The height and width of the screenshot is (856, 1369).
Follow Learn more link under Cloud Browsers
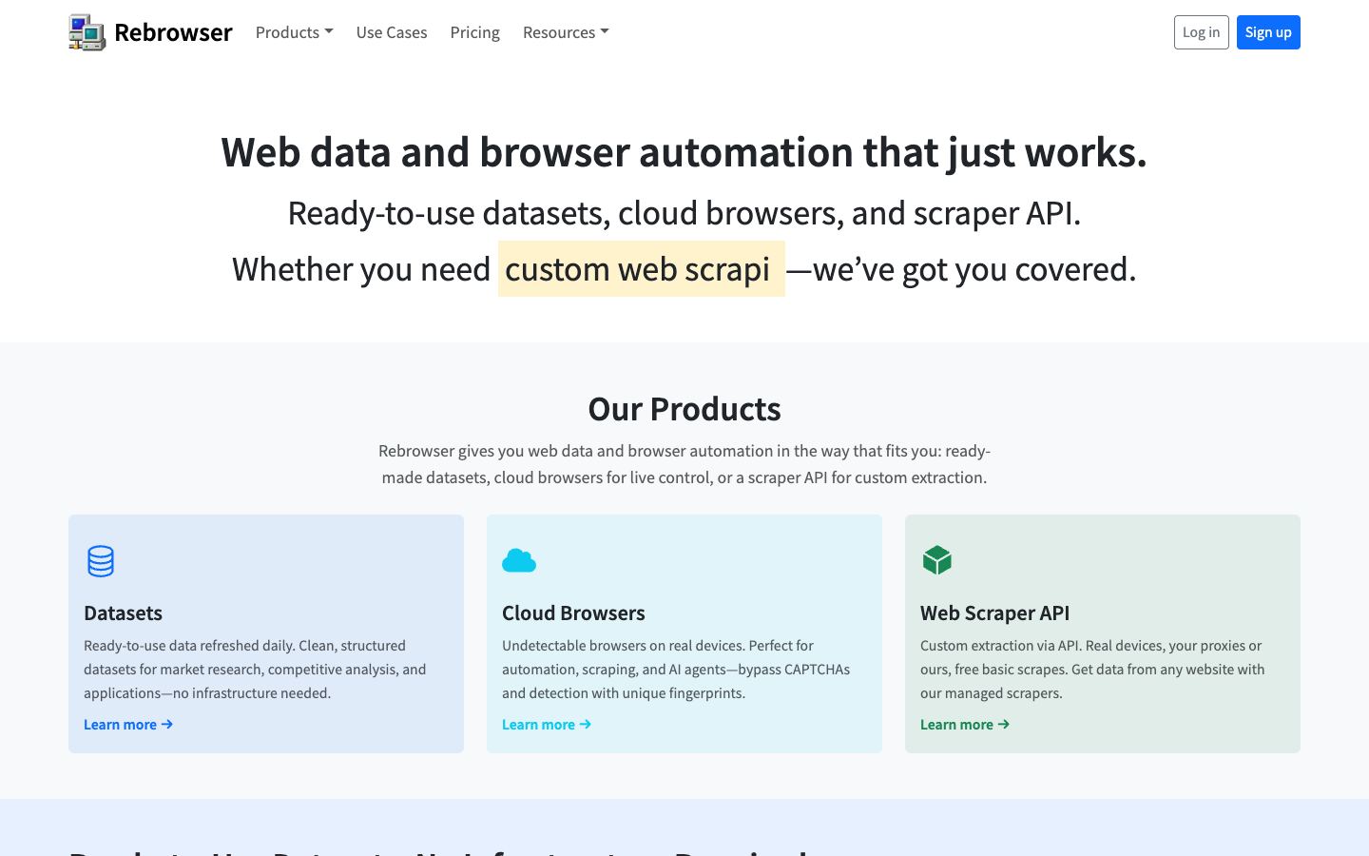[547, 725]
